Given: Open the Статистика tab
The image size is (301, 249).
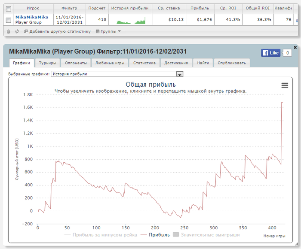Looking at the screenshot, I should [x=144, y=63].
